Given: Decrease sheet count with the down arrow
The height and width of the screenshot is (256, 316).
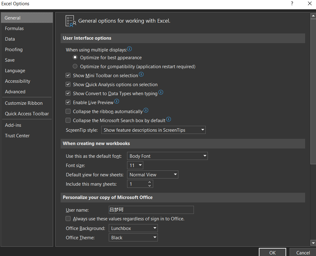Looking at the screenshot, I should pyautogui.click(x=149, y=186).
